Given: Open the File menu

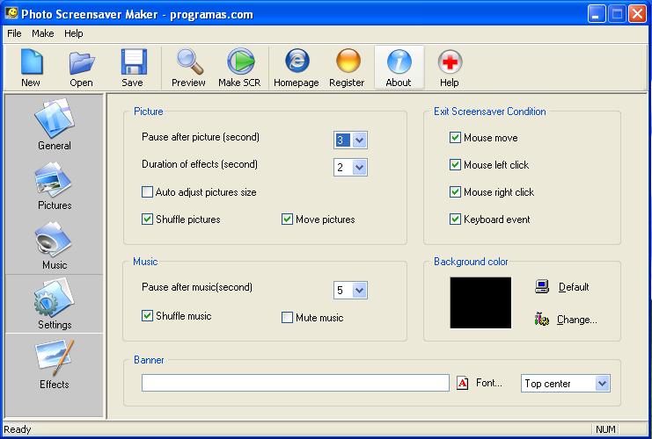Looking at the screenshot, I should (14, 33).
